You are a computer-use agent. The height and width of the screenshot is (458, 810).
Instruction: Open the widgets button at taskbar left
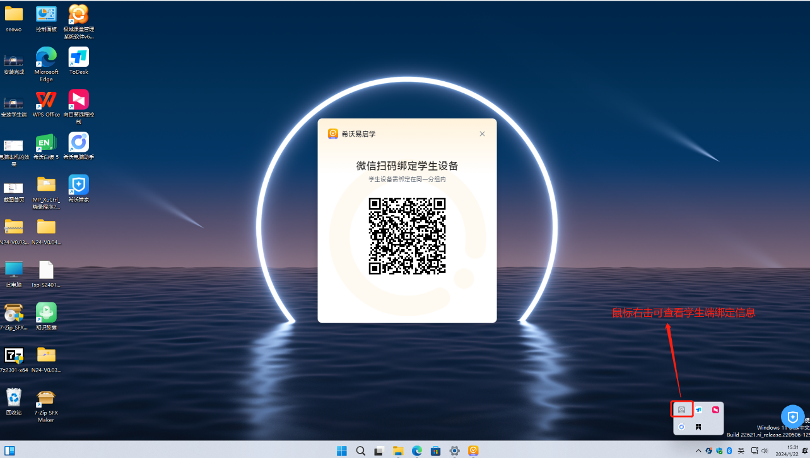[9, 450]
